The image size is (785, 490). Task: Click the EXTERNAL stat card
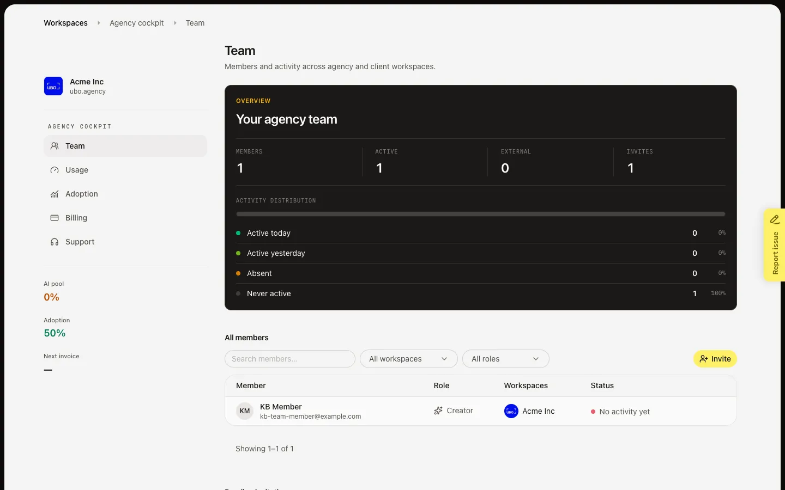pyautogui.click(x=550, y=162)
